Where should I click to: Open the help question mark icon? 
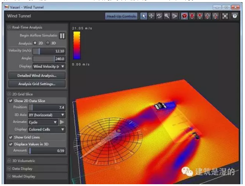235,16
